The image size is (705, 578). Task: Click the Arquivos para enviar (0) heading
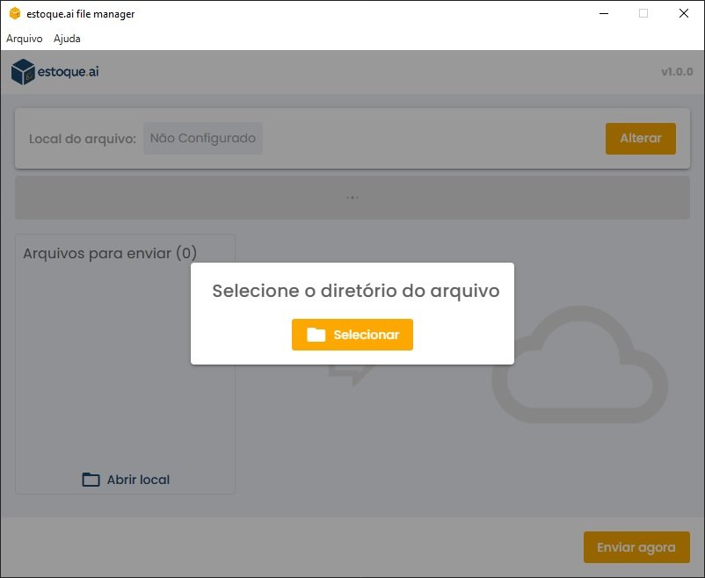(110, 254)
